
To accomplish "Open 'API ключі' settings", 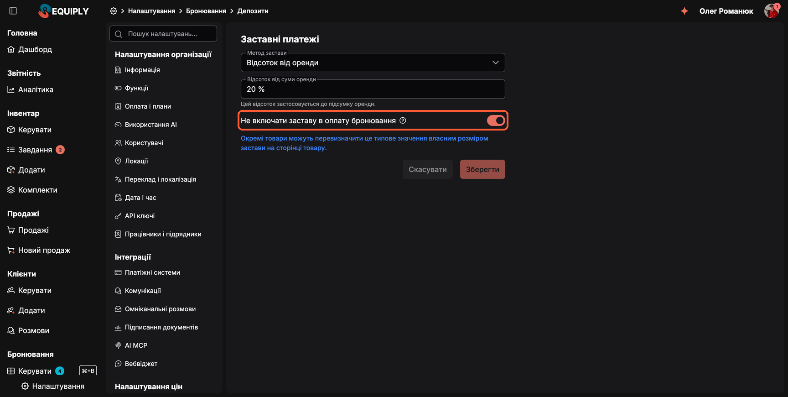I will click(135, 216).
